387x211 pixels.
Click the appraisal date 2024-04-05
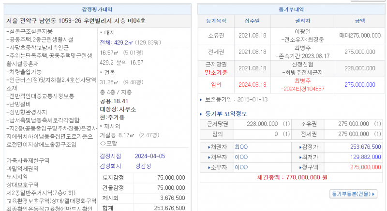point(150,156)
